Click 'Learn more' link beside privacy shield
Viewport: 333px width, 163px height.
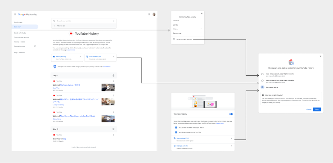pos(107,67)
